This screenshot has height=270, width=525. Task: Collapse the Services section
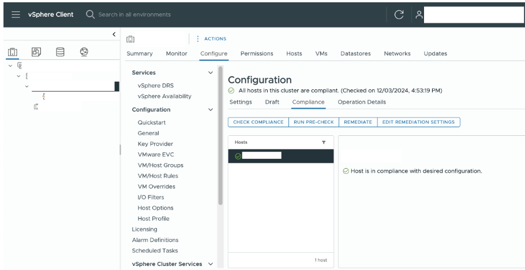coord(210,73)
